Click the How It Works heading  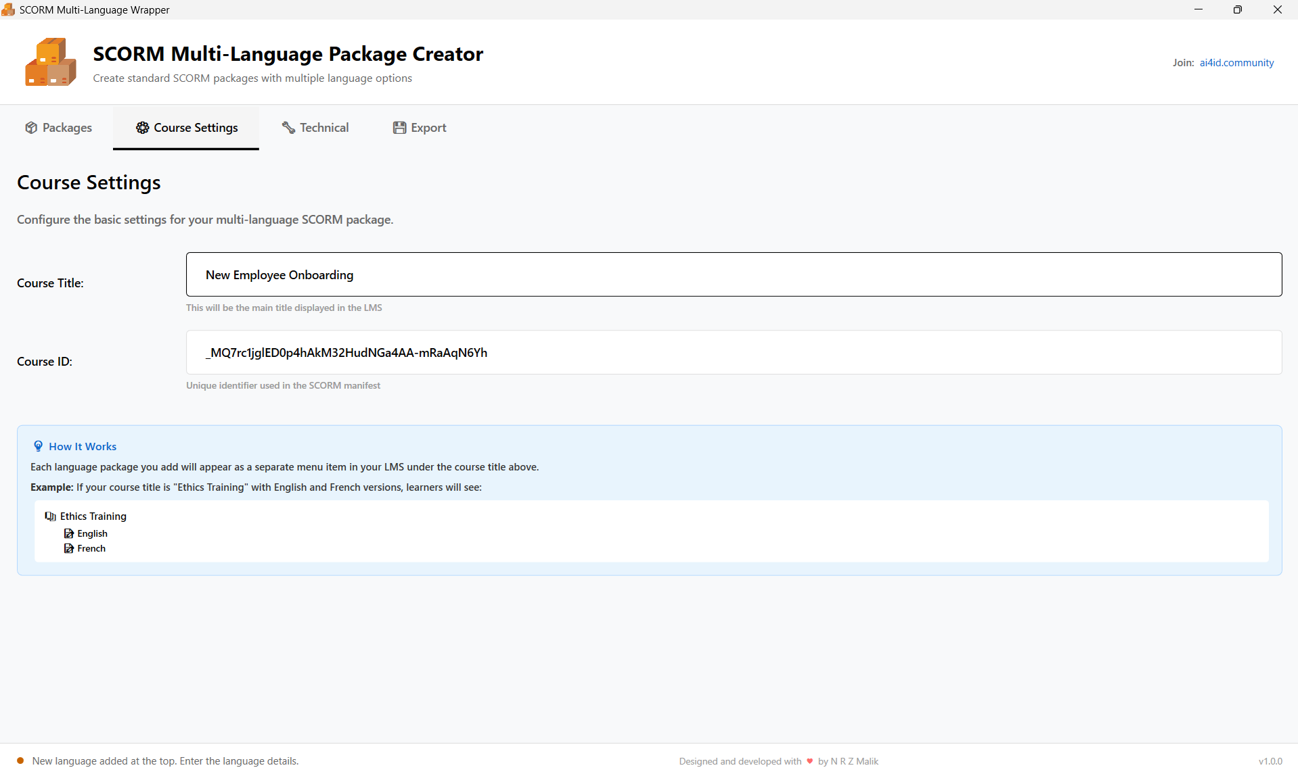tap(83, 446)
